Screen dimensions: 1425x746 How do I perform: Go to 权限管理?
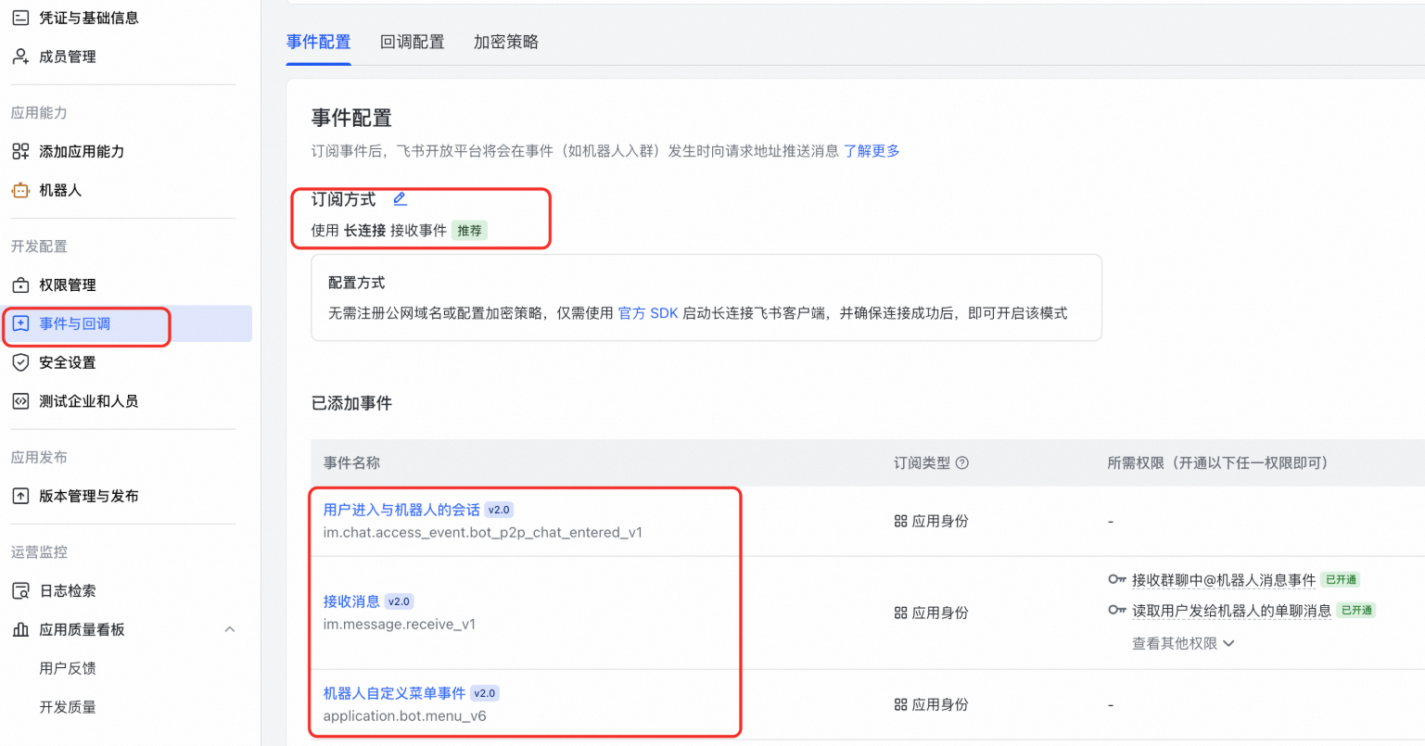tap(68, 284)
